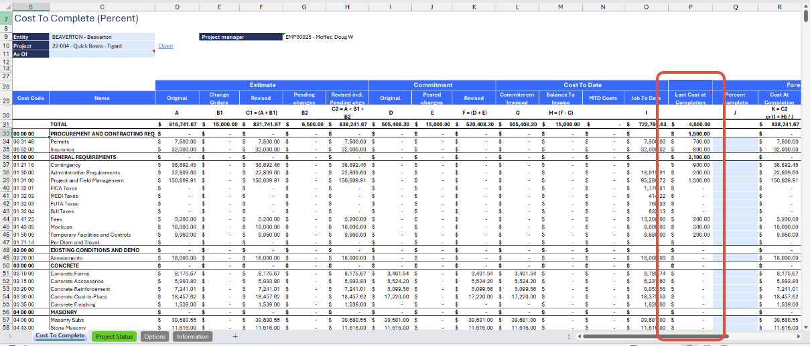The image size is (810, 346).
Task: Open the Options sheet tab
Action: tap(155, 337)
